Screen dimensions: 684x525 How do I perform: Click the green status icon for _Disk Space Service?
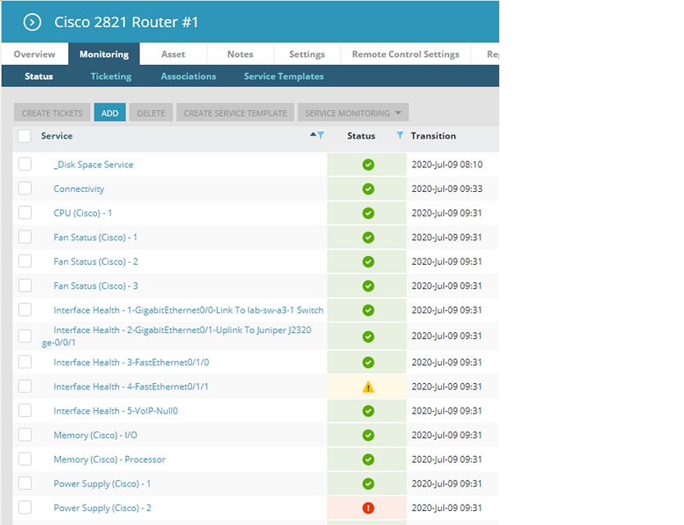(368, 165)
